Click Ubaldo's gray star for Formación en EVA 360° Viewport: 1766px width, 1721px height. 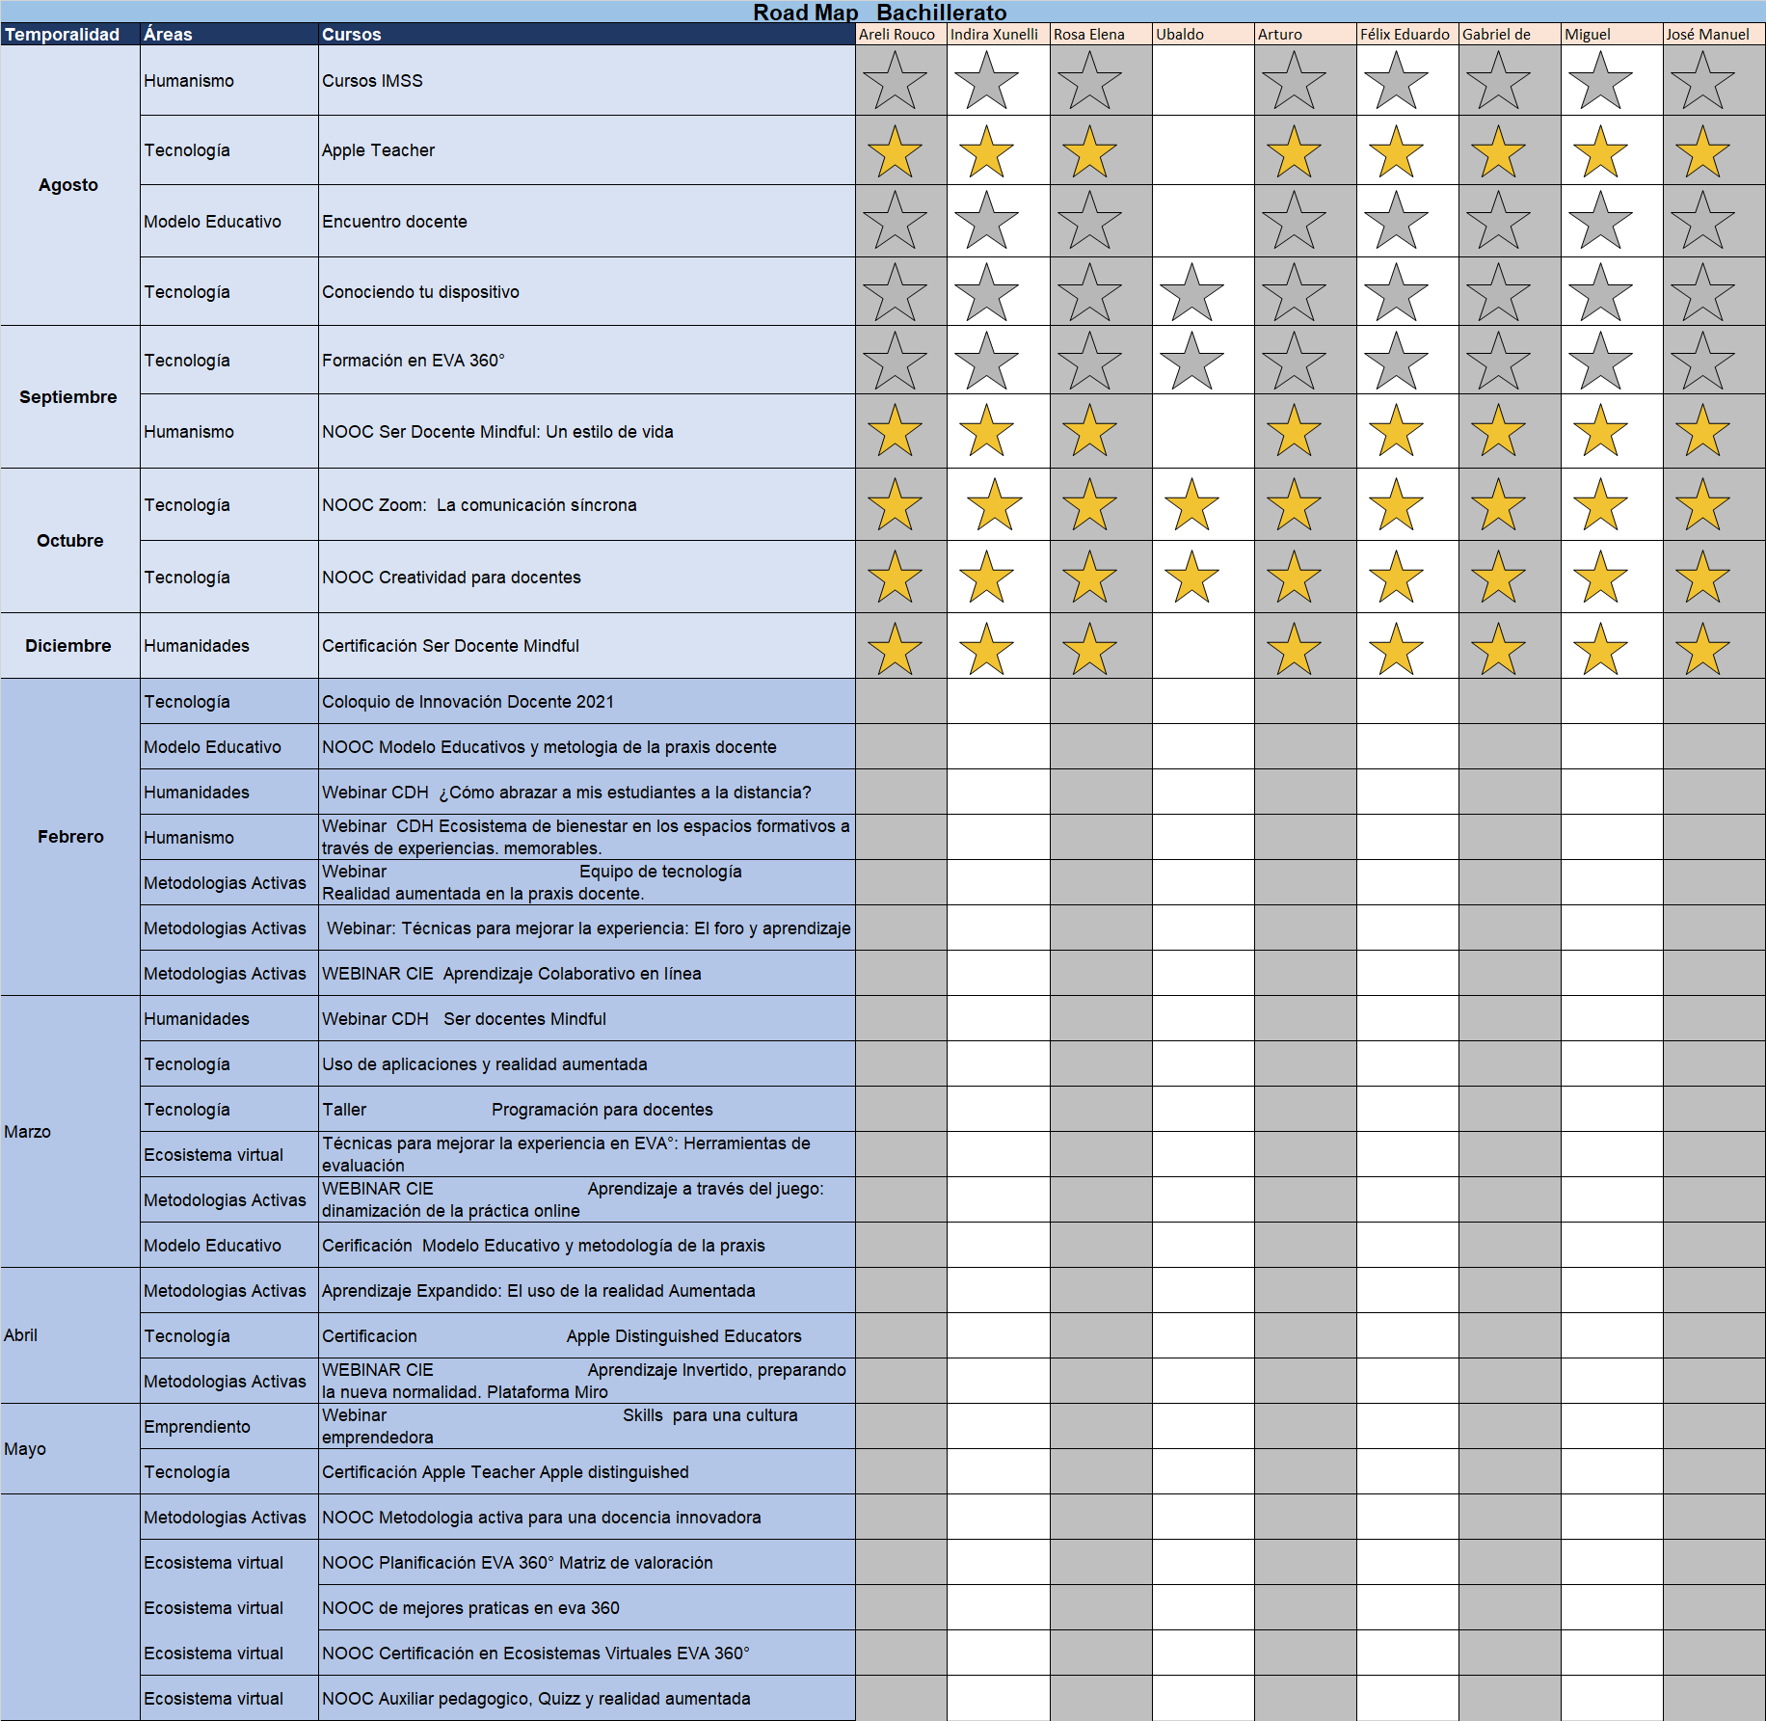point(1191,361)
